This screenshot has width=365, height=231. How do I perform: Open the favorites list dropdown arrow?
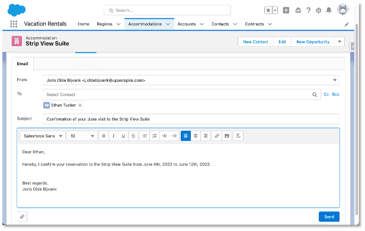275,10
